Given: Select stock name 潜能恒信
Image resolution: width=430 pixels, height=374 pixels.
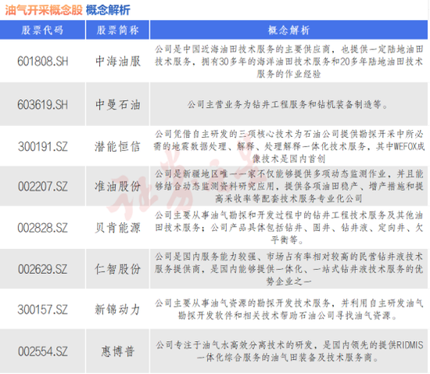Looking at the screenshot, I should [x=117, y=146].
